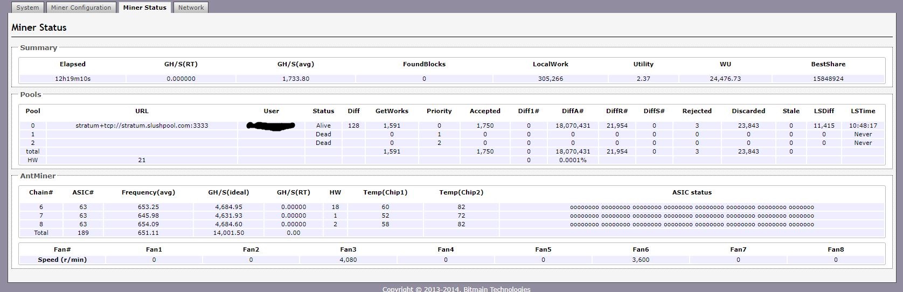The width and height of the screenshot is (903, 292).
Task: Select the Fan6 speed 3,600
Action: point(641,260)
